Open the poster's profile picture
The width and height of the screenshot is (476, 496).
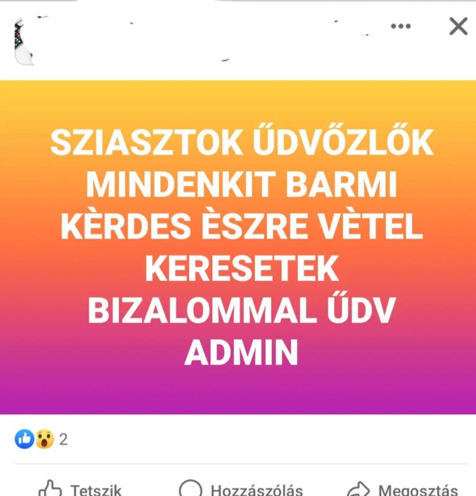[x=24, y=41]
